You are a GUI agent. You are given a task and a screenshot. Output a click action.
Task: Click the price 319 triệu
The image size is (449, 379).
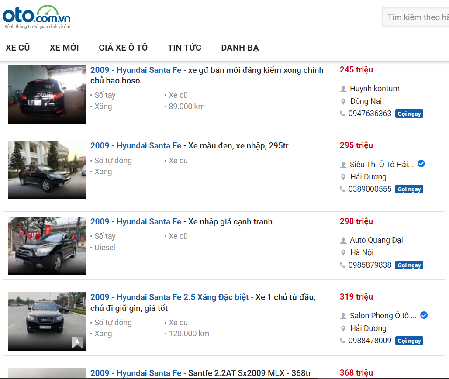(x=356, y=296)
